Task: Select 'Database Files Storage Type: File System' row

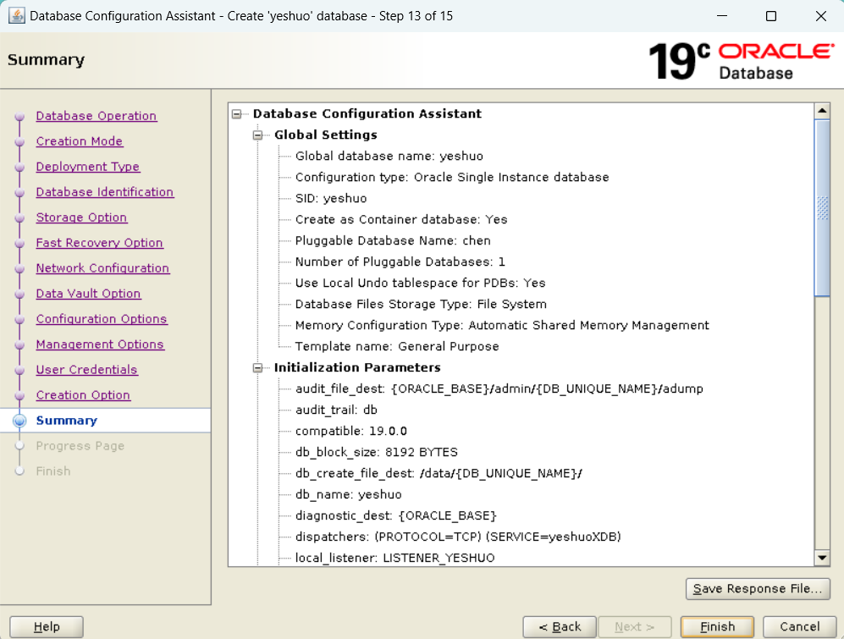Action: pyautogui.click(x=421, y=304)
